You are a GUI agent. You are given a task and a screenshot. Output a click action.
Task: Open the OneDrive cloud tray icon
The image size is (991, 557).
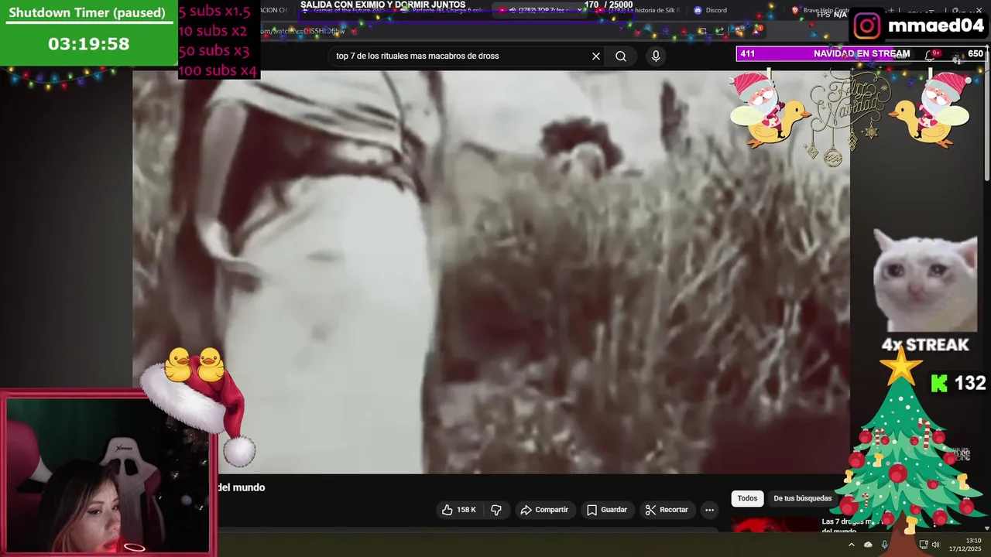(x=868, y=545)
